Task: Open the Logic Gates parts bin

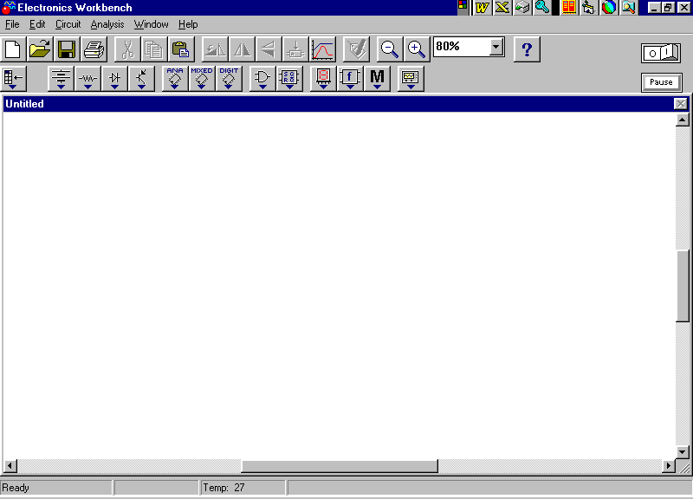Action: pyautogui.click(x=262, y=79)
